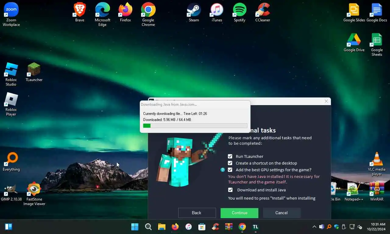Open the CCleaner desktop shortcut
Screen dimensions: 390x234
pyautogui.click(x=262, y=12)
